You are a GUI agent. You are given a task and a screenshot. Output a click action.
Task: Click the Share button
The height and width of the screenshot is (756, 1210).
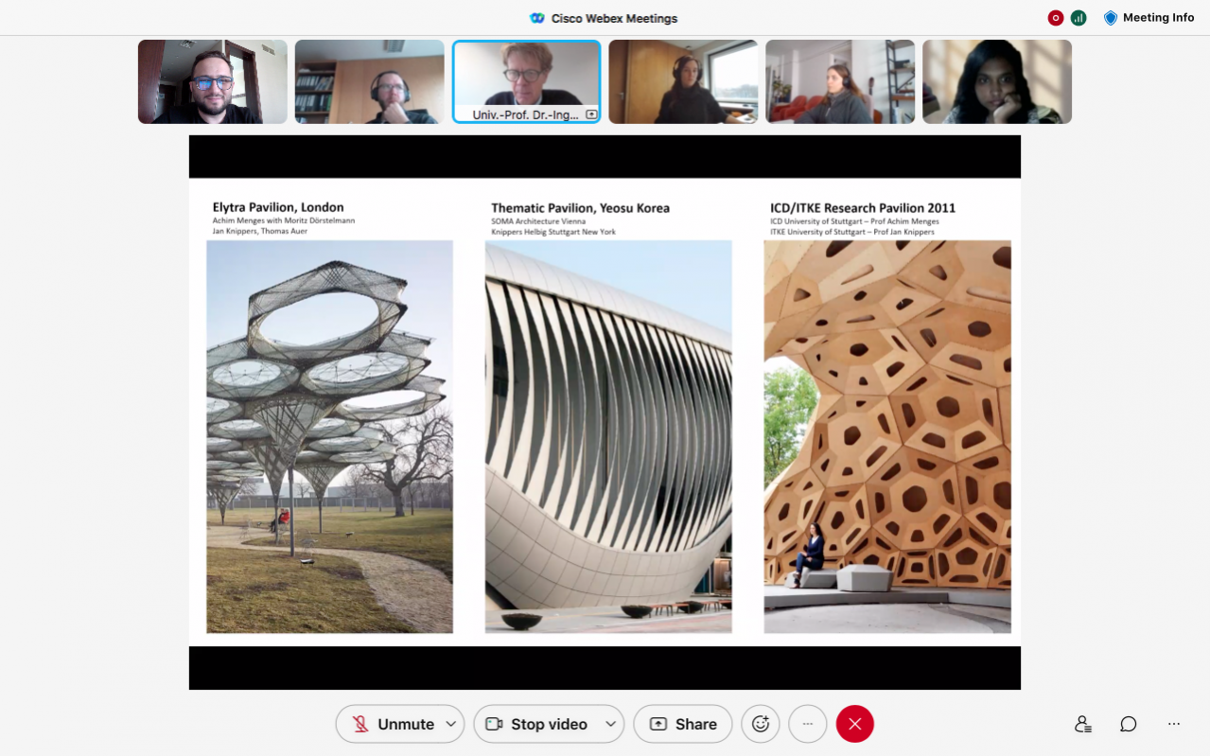[683, 724]
